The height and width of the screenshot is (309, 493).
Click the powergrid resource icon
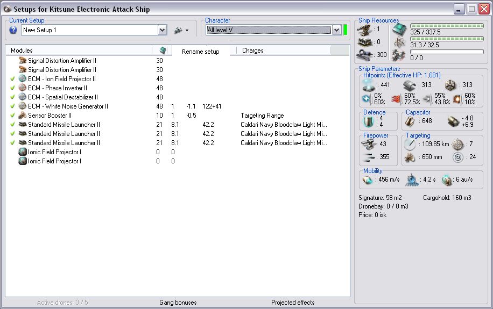(399, 42)
